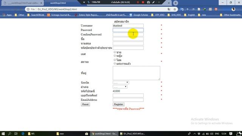The height and width of the screenshot is (136, 242).
Task: Translate this page icon
Action: click(x=169, y=9)
